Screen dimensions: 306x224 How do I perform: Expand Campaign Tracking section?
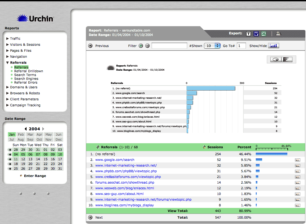click(x=8, y=105)
